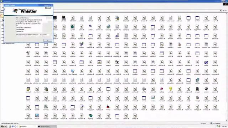The width and height of the screenshot is (228, 128).
Task: Select the wscript red icon
Action: (x=108, y=107)
